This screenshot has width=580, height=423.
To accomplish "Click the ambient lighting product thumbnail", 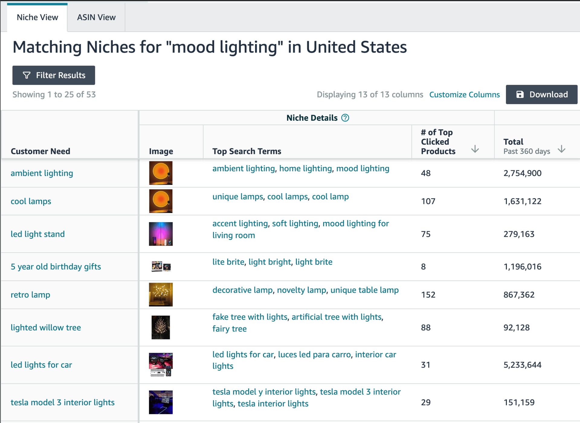I will [161, 173].
